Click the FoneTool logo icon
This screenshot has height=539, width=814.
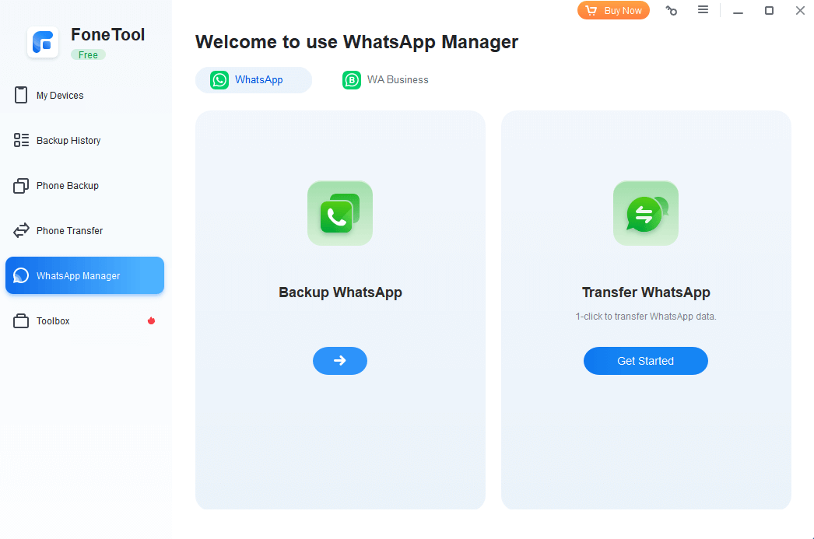click(x=43, y=42)
